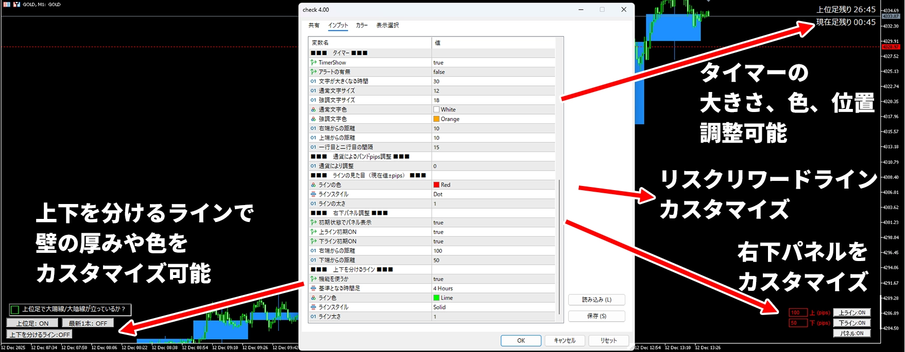Toggle the 最新1本: OFF button
Screen dimensions: 905x352
point(88,323)
